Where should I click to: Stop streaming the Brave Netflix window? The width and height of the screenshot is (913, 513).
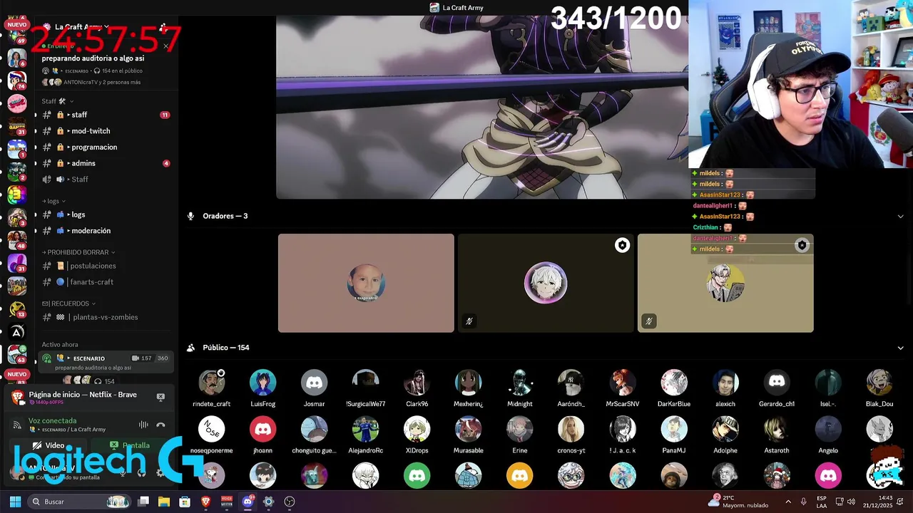click(x=160, y=397)
